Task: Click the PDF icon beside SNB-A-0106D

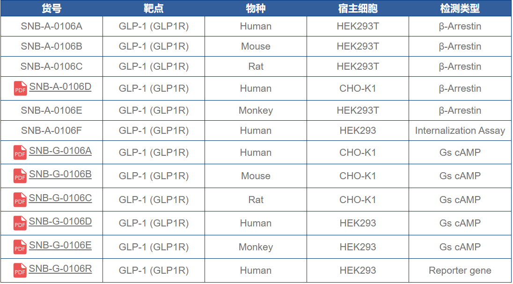Action: tap(20, 88)
